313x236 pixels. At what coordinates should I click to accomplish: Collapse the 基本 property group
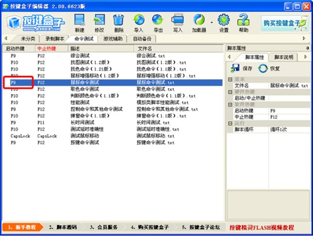pos(230,80)
